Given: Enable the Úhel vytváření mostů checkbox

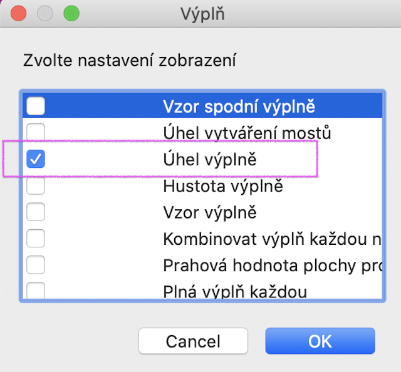Looking at the screenshot, I should pyautogui.click(x=36, y=133).
